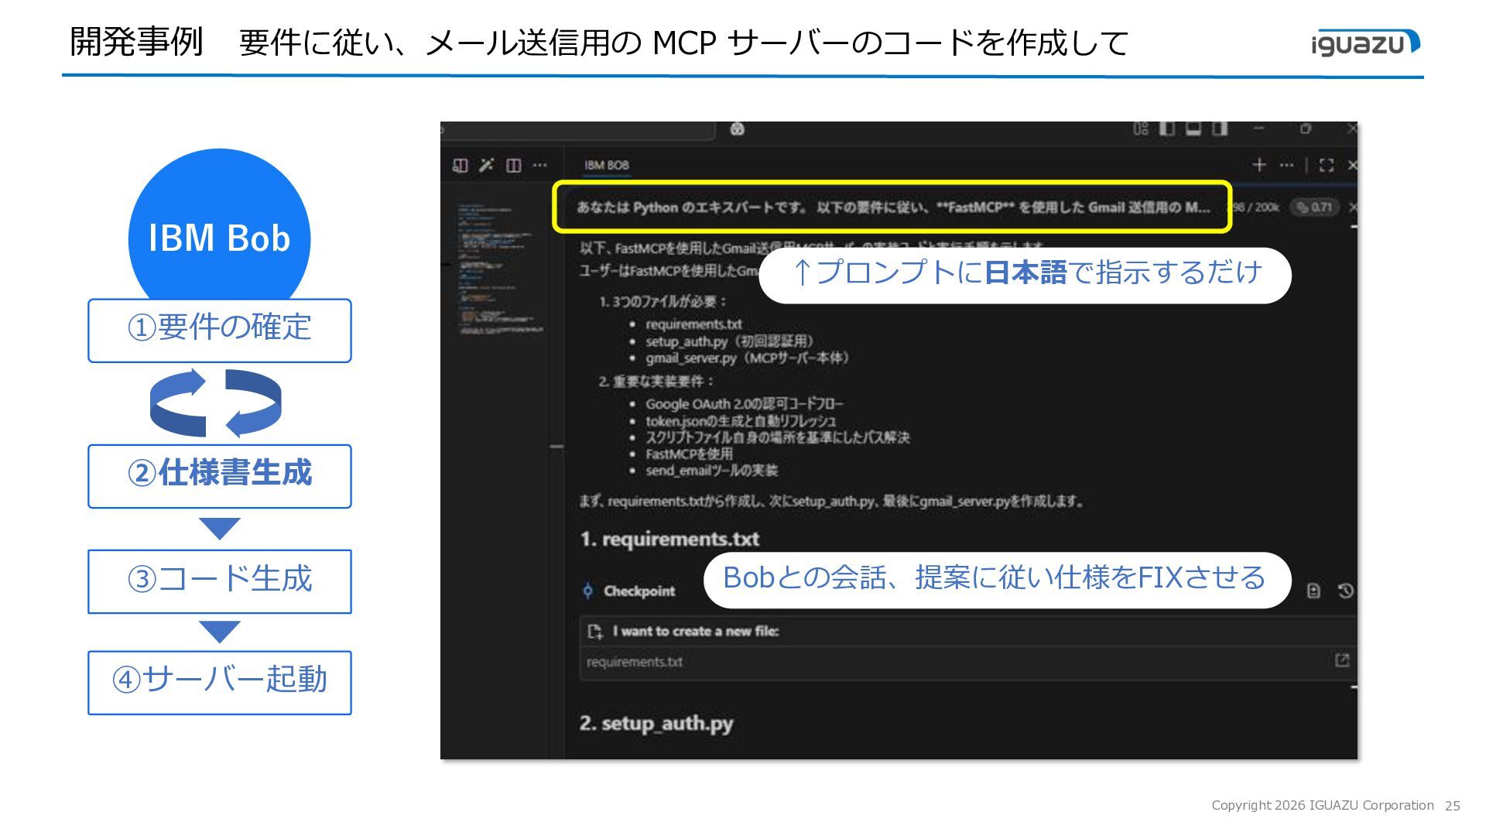This screenshot has height=836, width=1486.
Task: Click the requirements.txt file path row
Action: point(967,663)
